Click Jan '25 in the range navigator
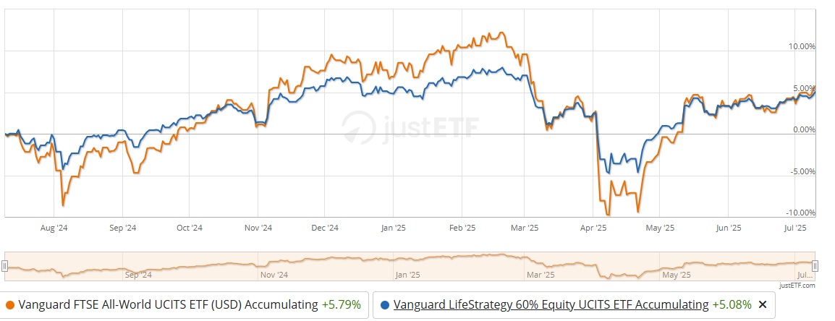The image size is (835, 321). click(407, 275)
